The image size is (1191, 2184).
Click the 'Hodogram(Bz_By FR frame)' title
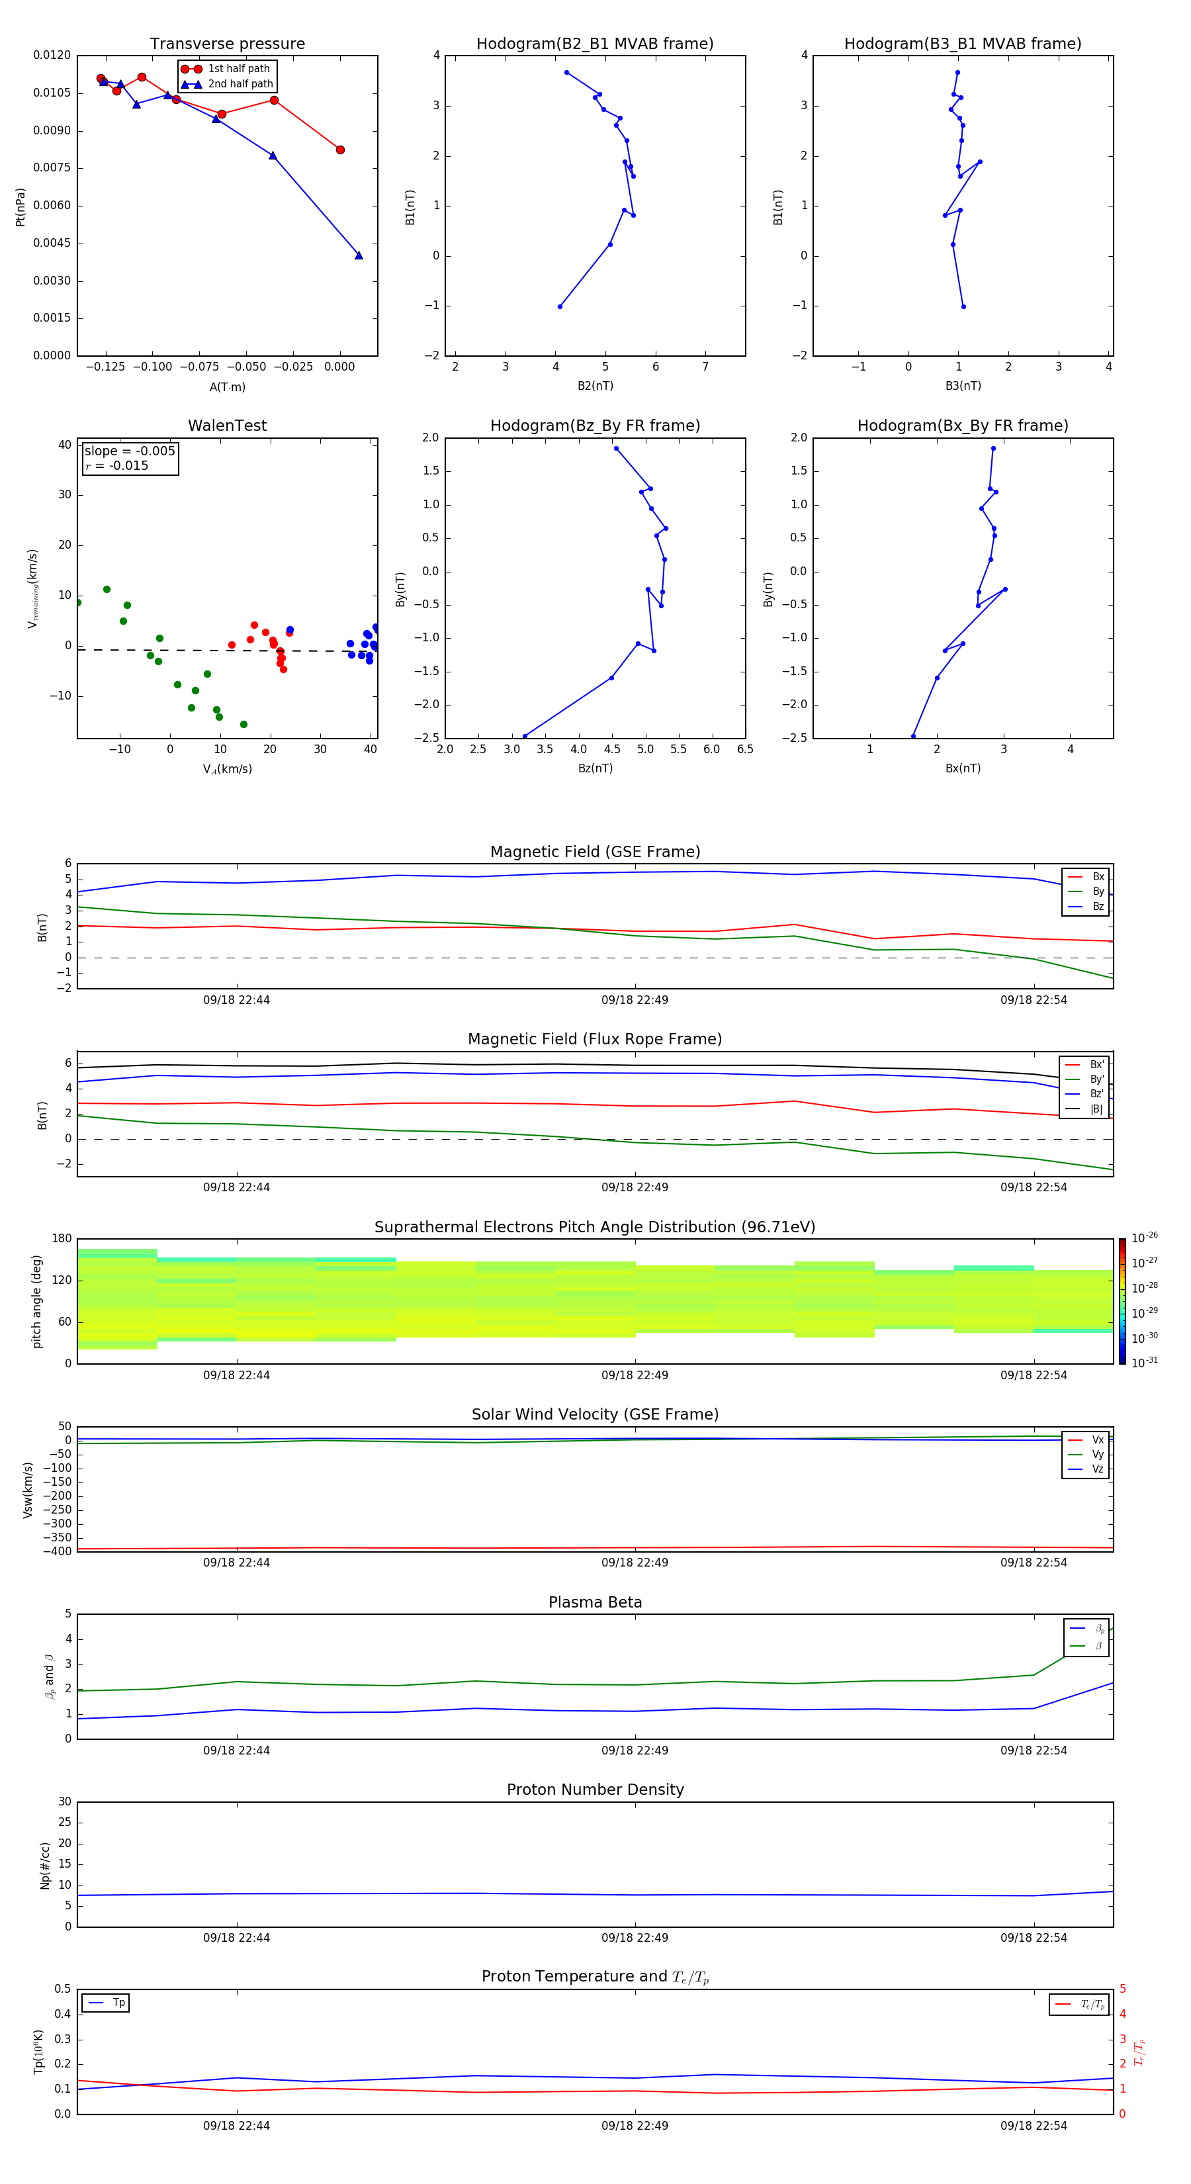click(595, 426)
